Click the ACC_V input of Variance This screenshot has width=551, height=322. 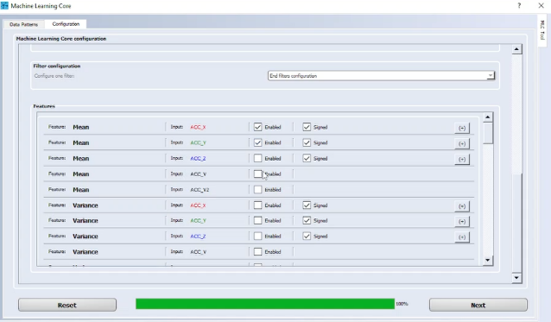click(198, 252)
